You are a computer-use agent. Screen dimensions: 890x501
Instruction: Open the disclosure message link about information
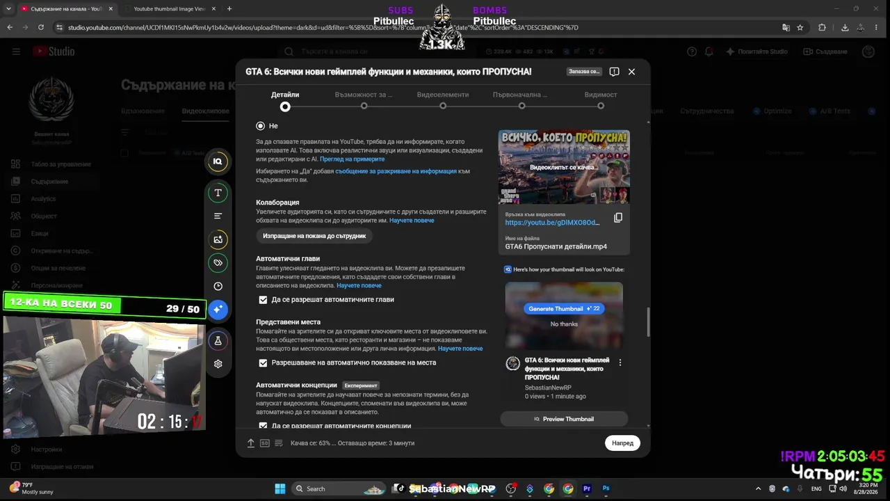396,171
